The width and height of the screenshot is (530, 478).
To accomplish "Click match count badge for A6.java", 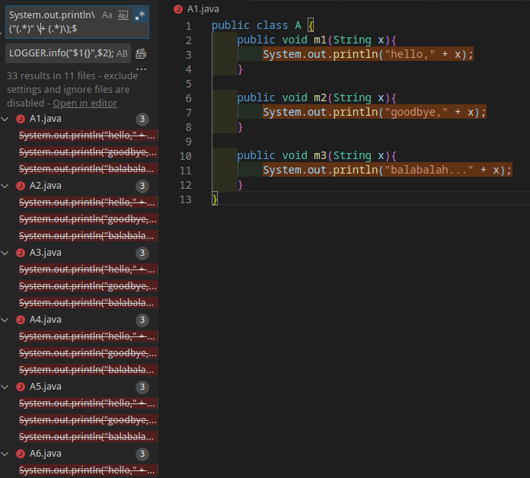I will (142, 454).
